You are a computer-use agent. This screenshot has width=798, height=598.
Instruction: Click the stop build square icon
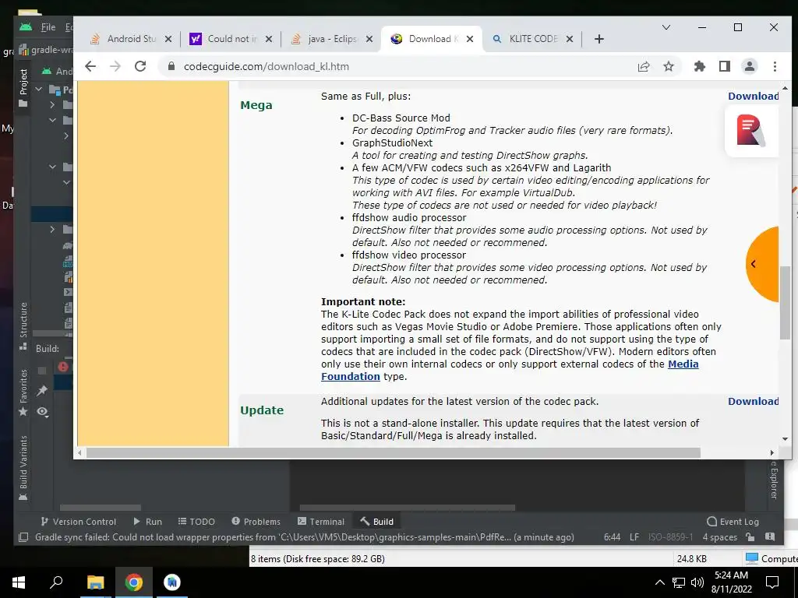(42, 370)
